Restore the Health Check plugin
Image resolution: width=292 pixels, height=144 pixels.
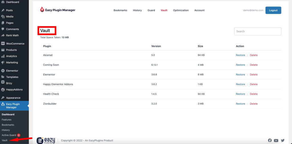coord(240,94)
